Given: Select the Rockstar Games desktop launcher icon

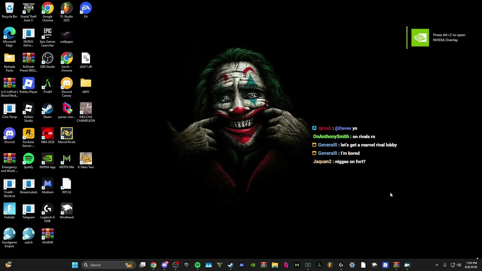Looking at the screenshot, I should [x=29, y=138].
